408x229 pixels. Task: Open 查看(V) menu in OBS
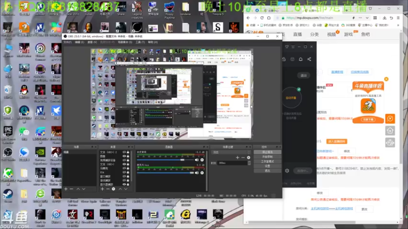92,42
